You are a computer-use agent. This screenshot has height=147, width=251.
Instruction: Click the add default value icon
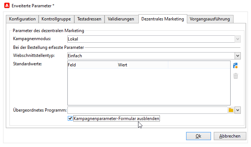[235, 66]
